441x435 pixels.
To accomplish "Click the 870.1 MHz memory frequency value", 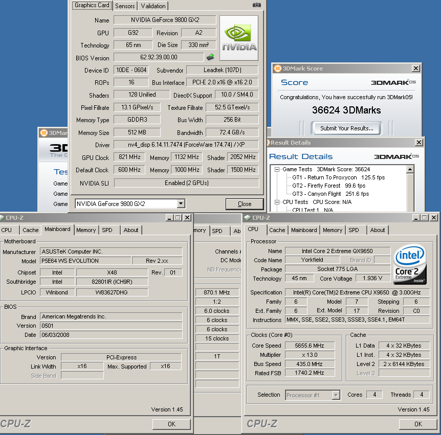I will click(x=217, y=292).
